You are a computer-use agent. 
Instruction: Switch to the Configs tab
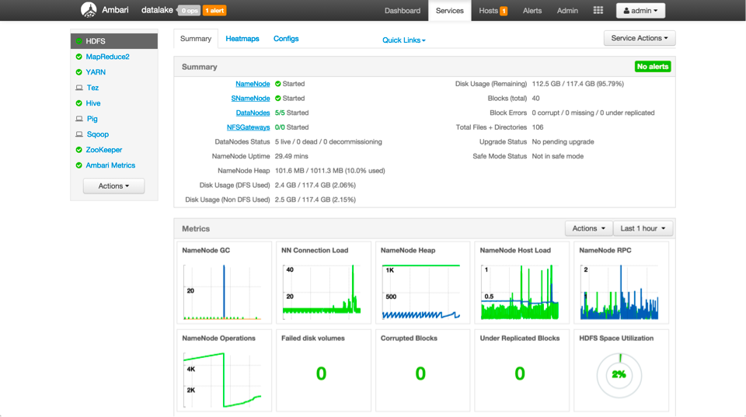(x=286, y=39)
